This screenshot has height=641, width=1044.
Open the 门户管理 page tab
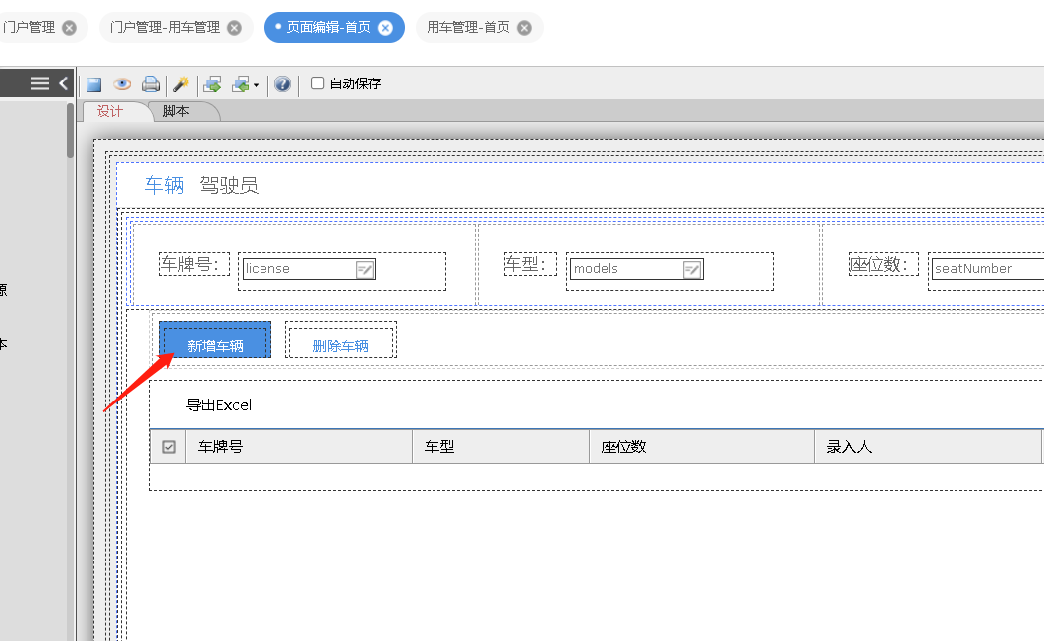click(x=29, y=27)
